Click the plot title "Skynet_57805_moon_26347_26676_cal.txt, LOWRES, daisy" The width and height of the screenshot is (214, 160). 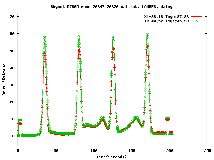111,7
